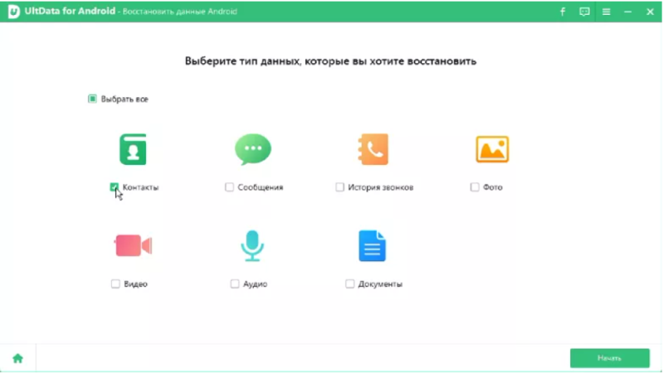
Task: Click the Audio microphone icon
Action: tap(252, 245)
